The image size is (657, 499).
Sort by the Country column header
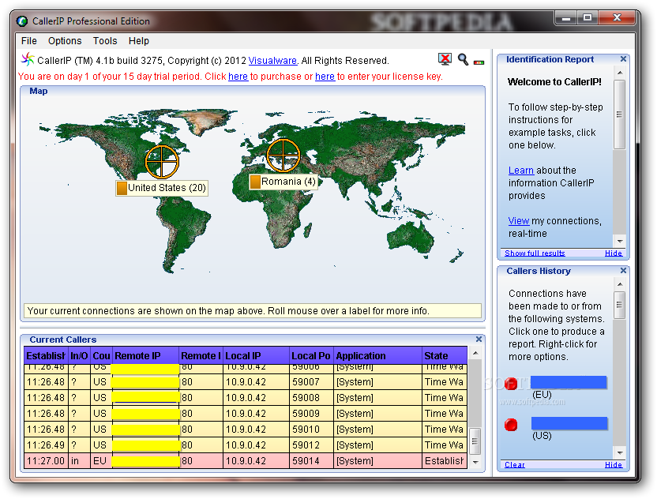101,356
